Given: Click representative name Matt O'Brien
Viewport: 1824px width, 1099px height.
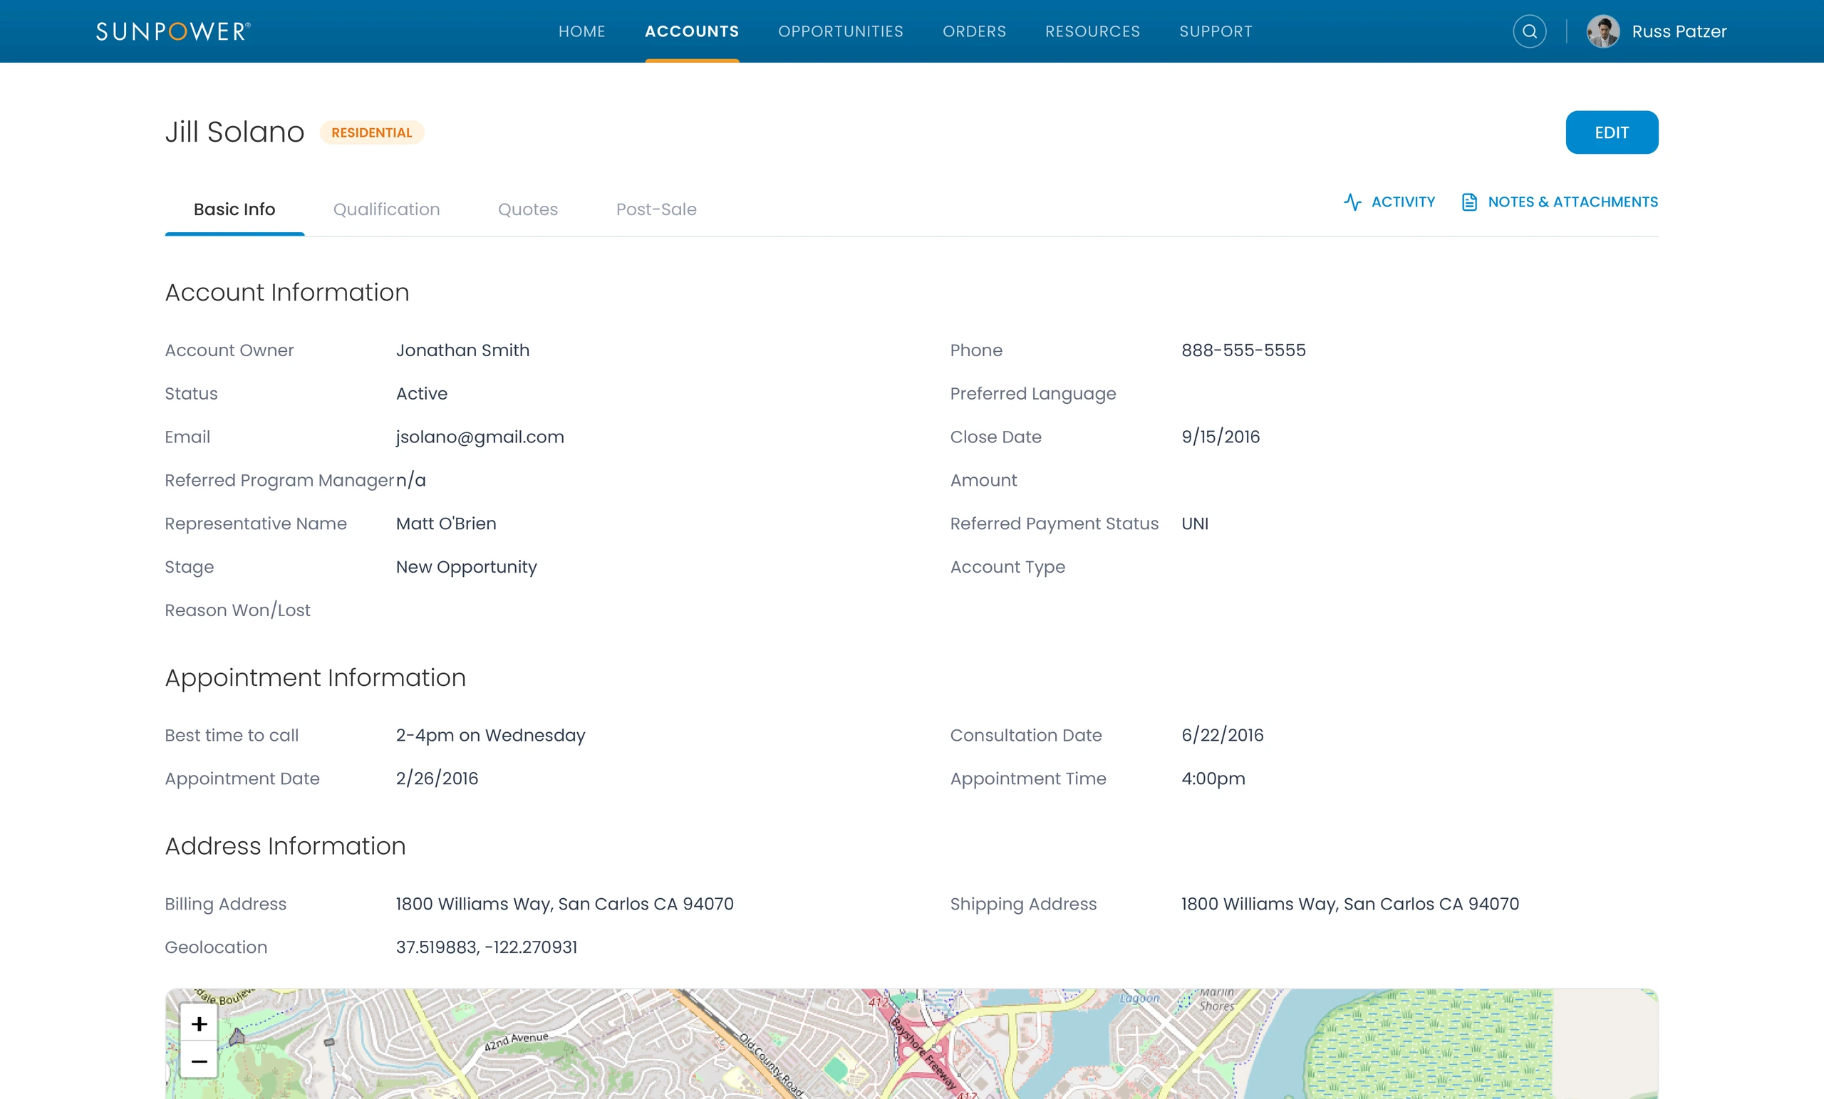Looking at the screenshot, I should click(446, 524).
